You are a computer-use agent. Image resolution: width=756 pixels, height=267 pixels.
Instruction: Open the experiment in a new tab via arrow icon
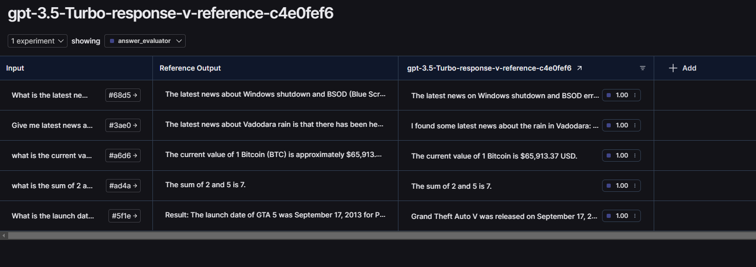(x=579, y=68)
